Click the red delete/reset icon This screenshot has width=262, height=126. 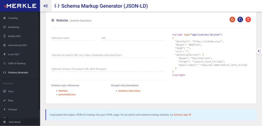(248, 19)
